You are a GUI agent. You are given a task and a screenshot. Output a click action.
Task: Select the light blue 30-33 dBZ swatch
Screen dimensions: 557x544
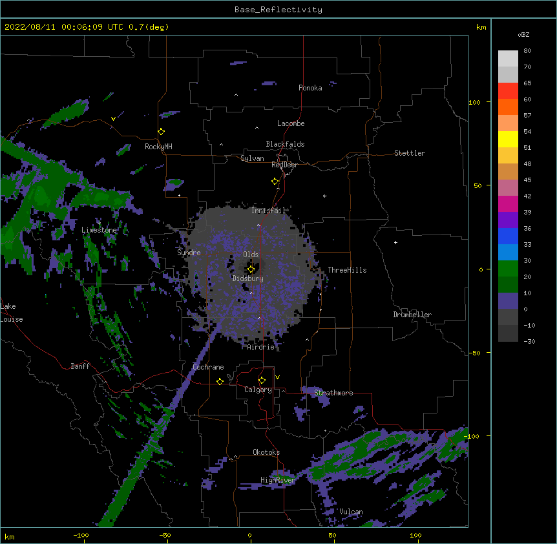tap(508, 252)
